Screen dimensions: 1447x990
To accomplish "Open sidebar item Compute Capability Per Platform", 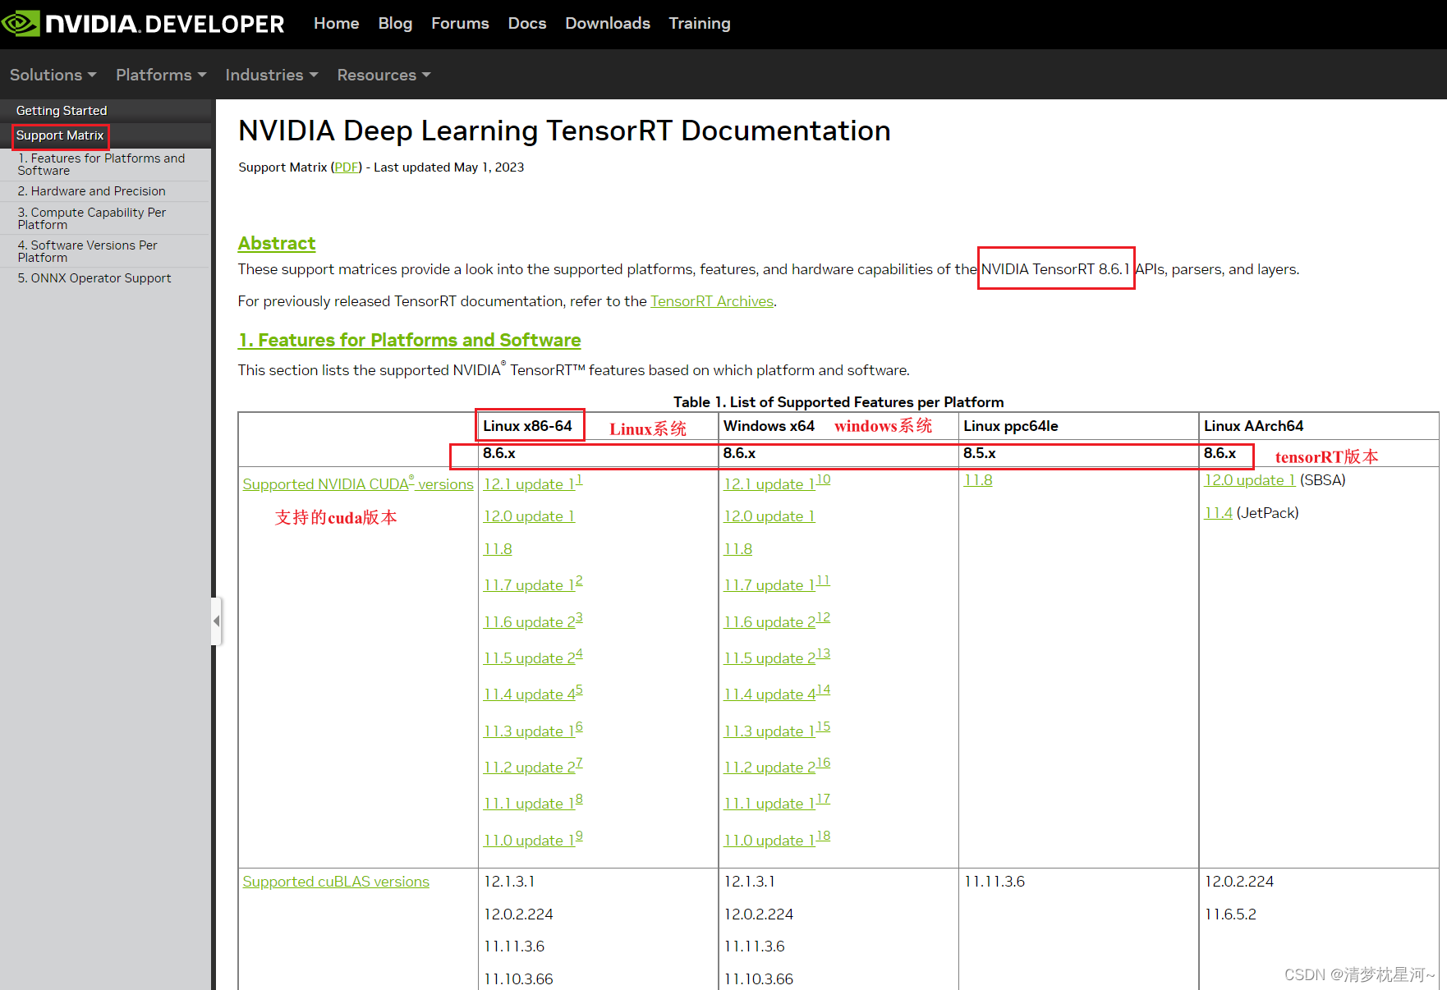I will 91,218.
